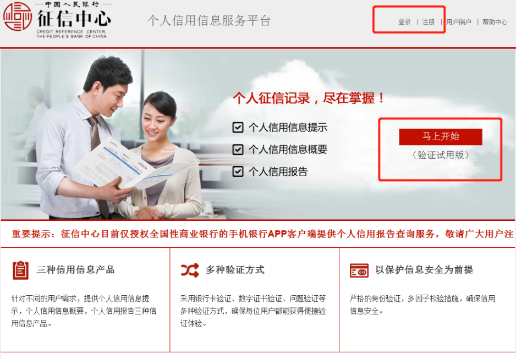
Task: Select 用户销户 in the top navigation
Action: coord(459,22)
